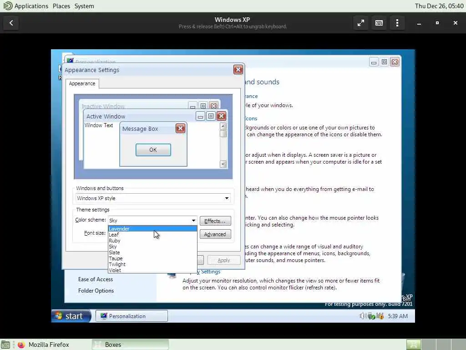Click the volume tray icon
The width and height of the screenshot is (466, 350).
[363, 316]
